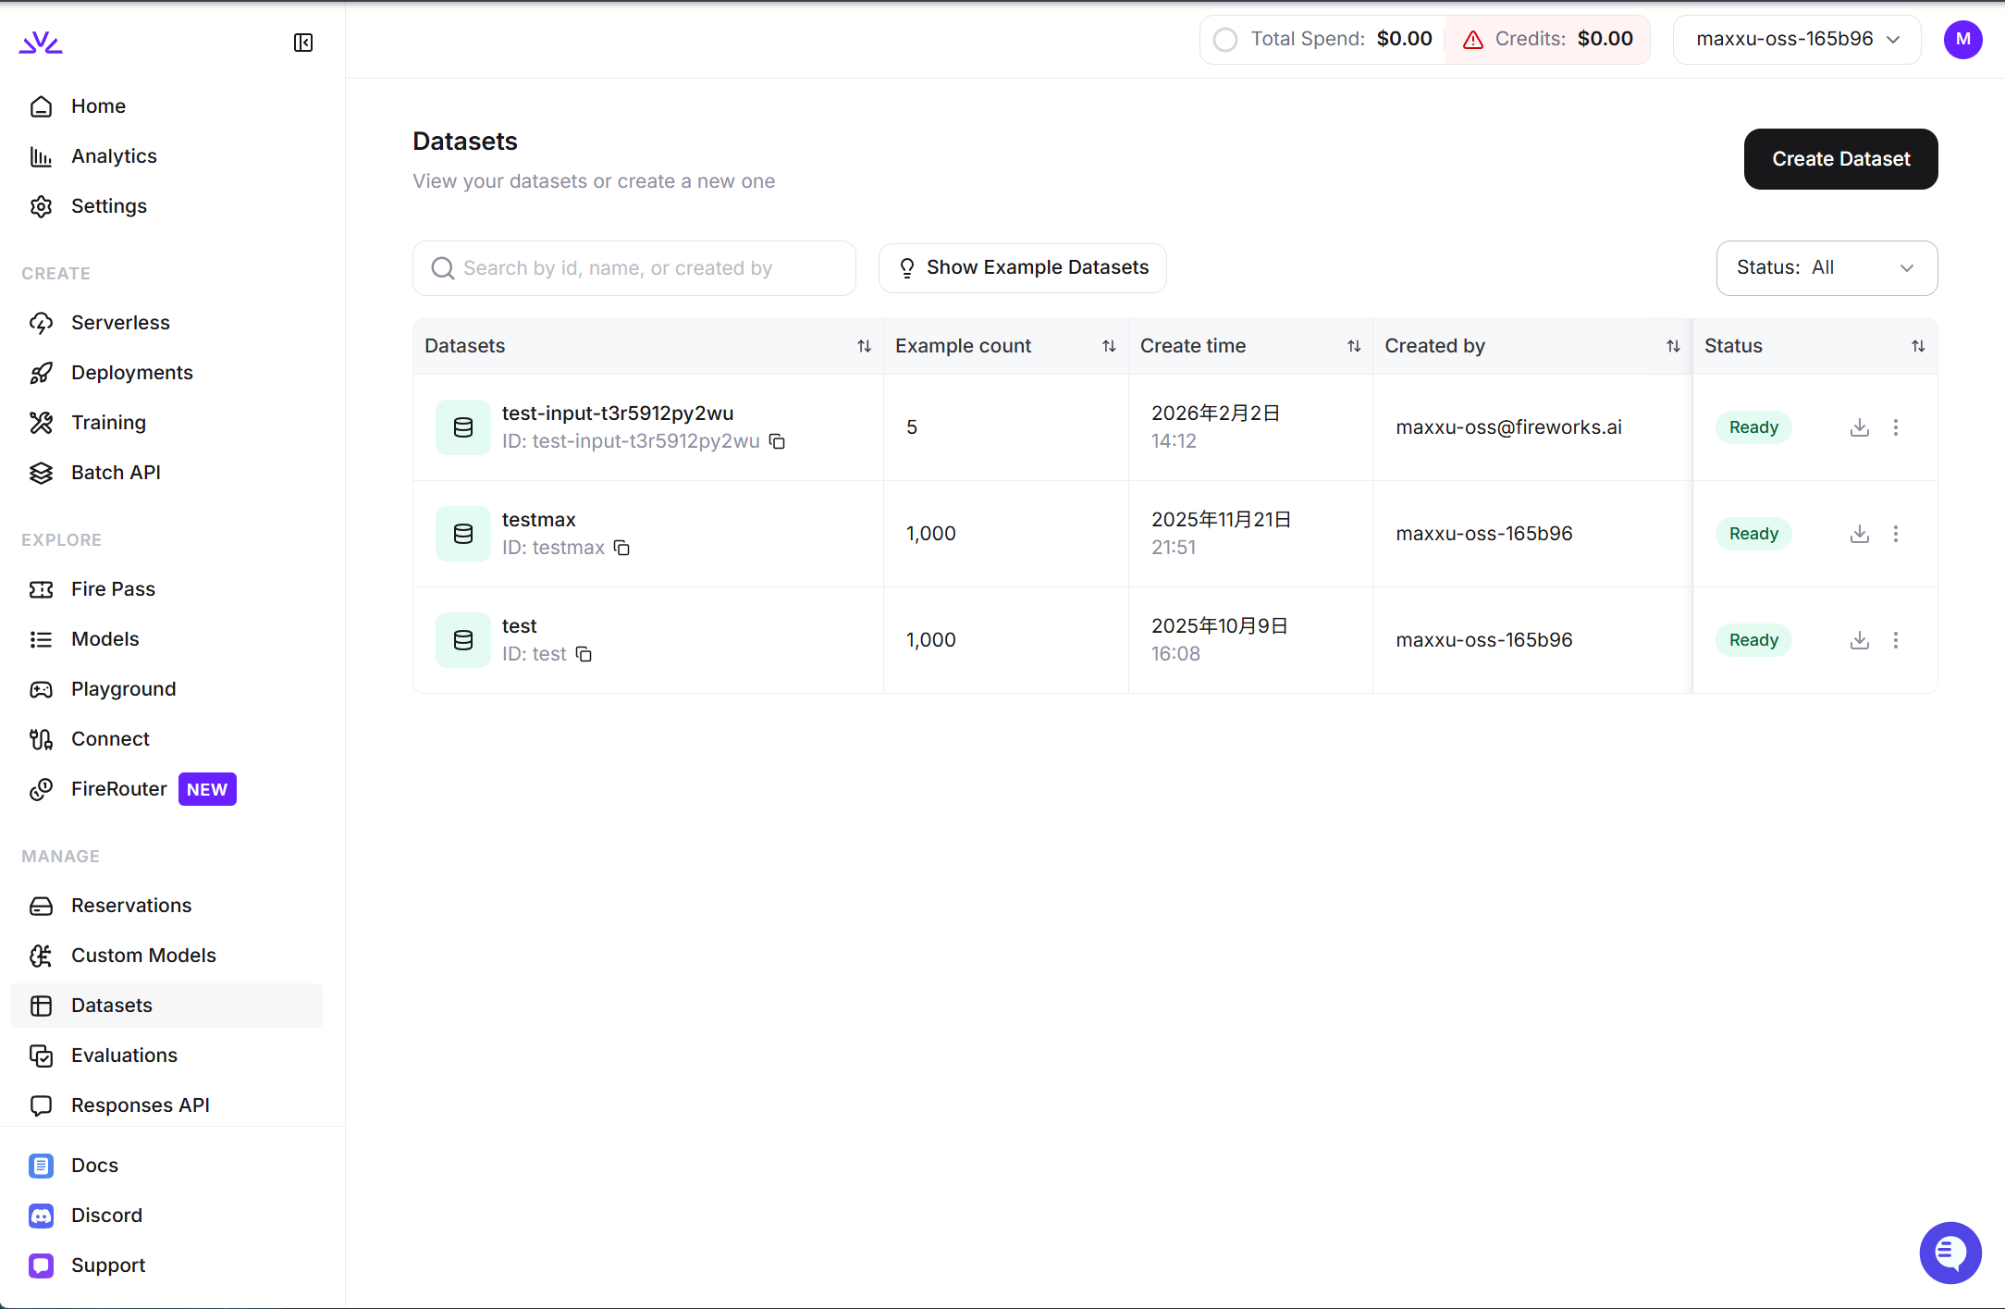The image size is (2005, 1309).
Task: Click the Playground gamepad icon
Action: [42, 689]
